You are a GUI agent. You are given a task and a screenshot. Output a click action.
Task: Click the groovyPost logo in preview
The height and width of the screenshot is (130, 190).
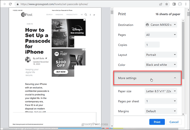(x=27, y=15)
